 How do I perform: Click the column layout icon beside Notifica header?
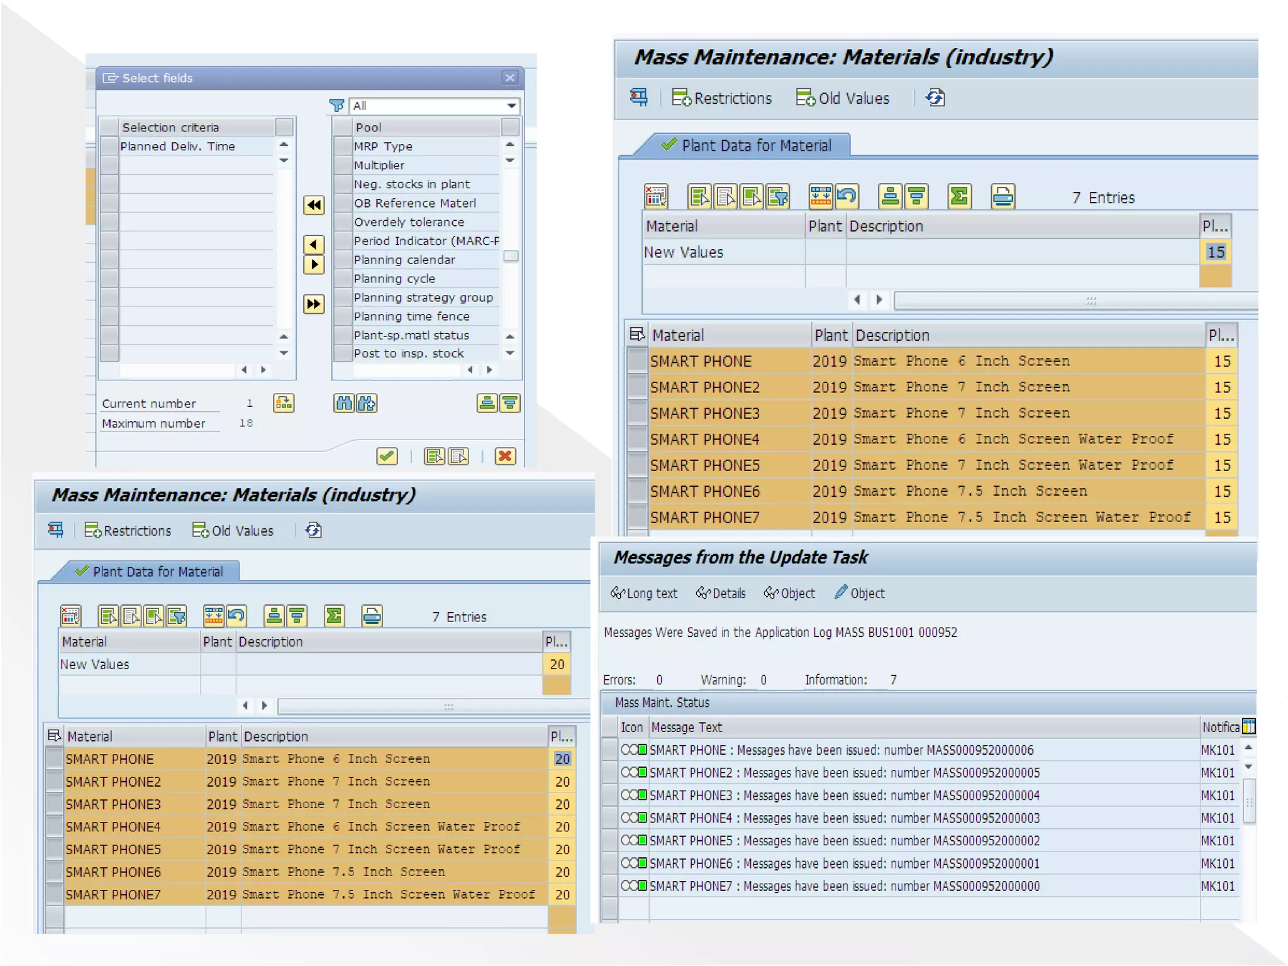point(1248,727)
